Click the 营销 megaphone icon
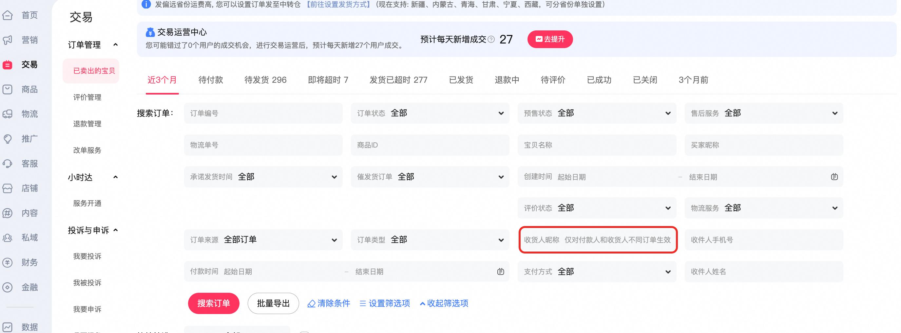The height and width of the screenshot is (333, 901). 8,40
